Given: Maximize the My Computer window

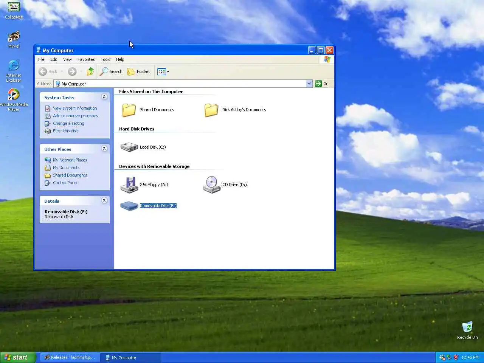Looking at the screenshot, I should [321, 50].
